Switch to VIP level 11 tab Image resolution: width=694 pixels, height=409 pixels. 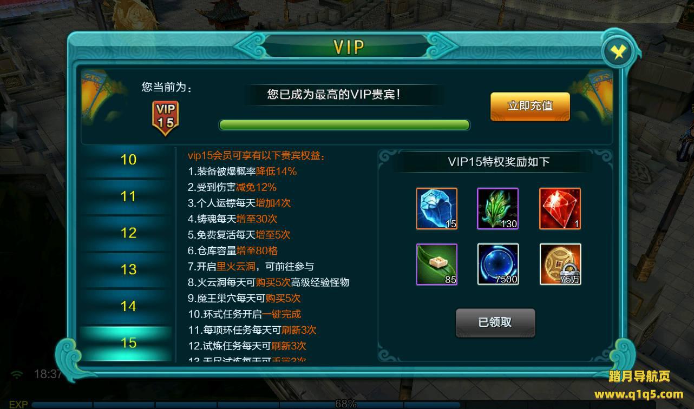[128, 196]
